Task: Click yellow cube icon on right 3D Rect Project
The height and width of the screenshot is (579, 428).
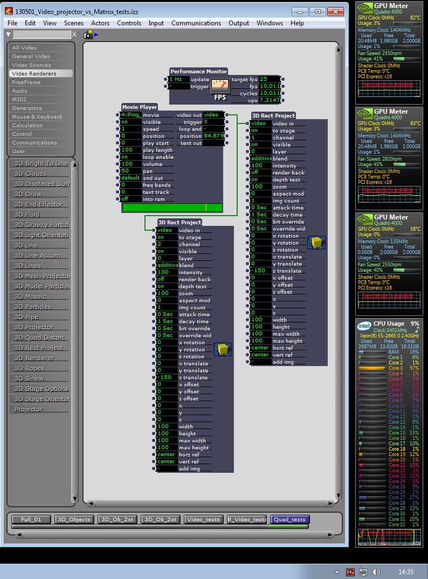Action: pos(316,243)
